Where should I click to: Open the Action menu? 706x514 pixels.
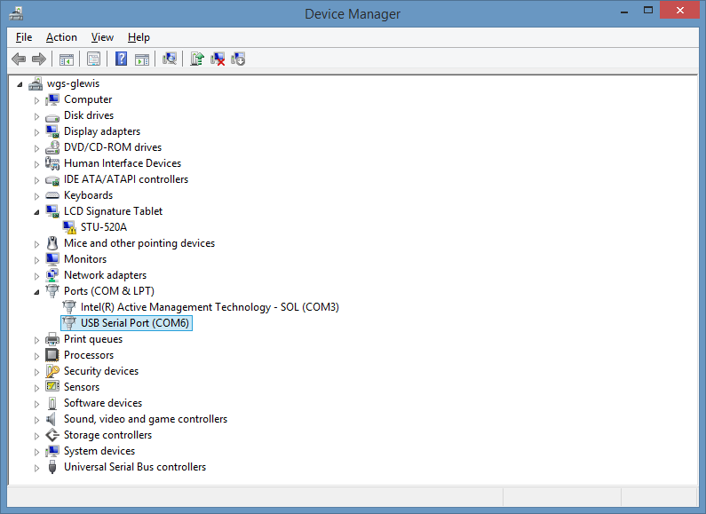[x=61, y=37]
